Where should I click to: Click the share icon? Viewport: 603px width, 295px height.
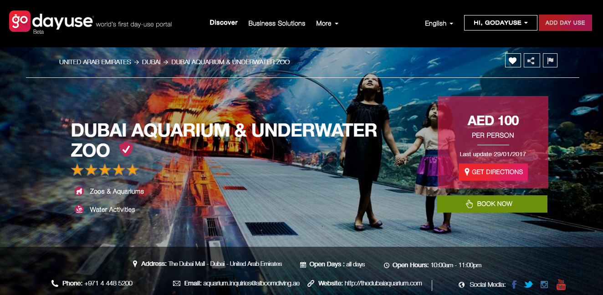click(x=532, y=61)
